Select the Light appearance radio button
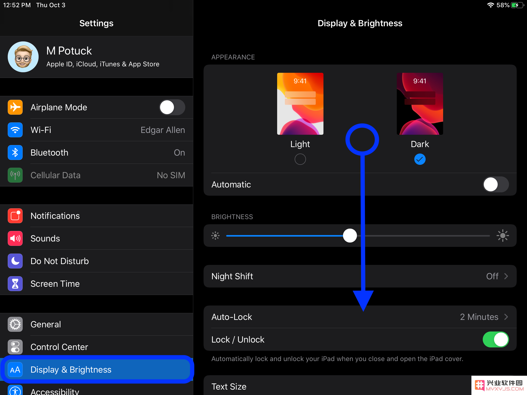Image resolution: width=527 pixels, height=395 pixels. [300, 159]
